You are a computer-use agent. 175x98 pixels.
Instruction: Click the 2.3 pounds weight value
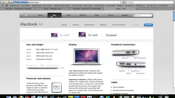[44, 59]
